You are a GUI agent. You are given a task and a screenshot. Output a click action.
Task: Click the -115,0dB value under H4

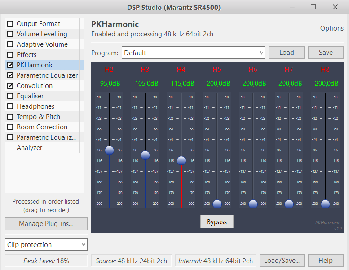(181, 84)
